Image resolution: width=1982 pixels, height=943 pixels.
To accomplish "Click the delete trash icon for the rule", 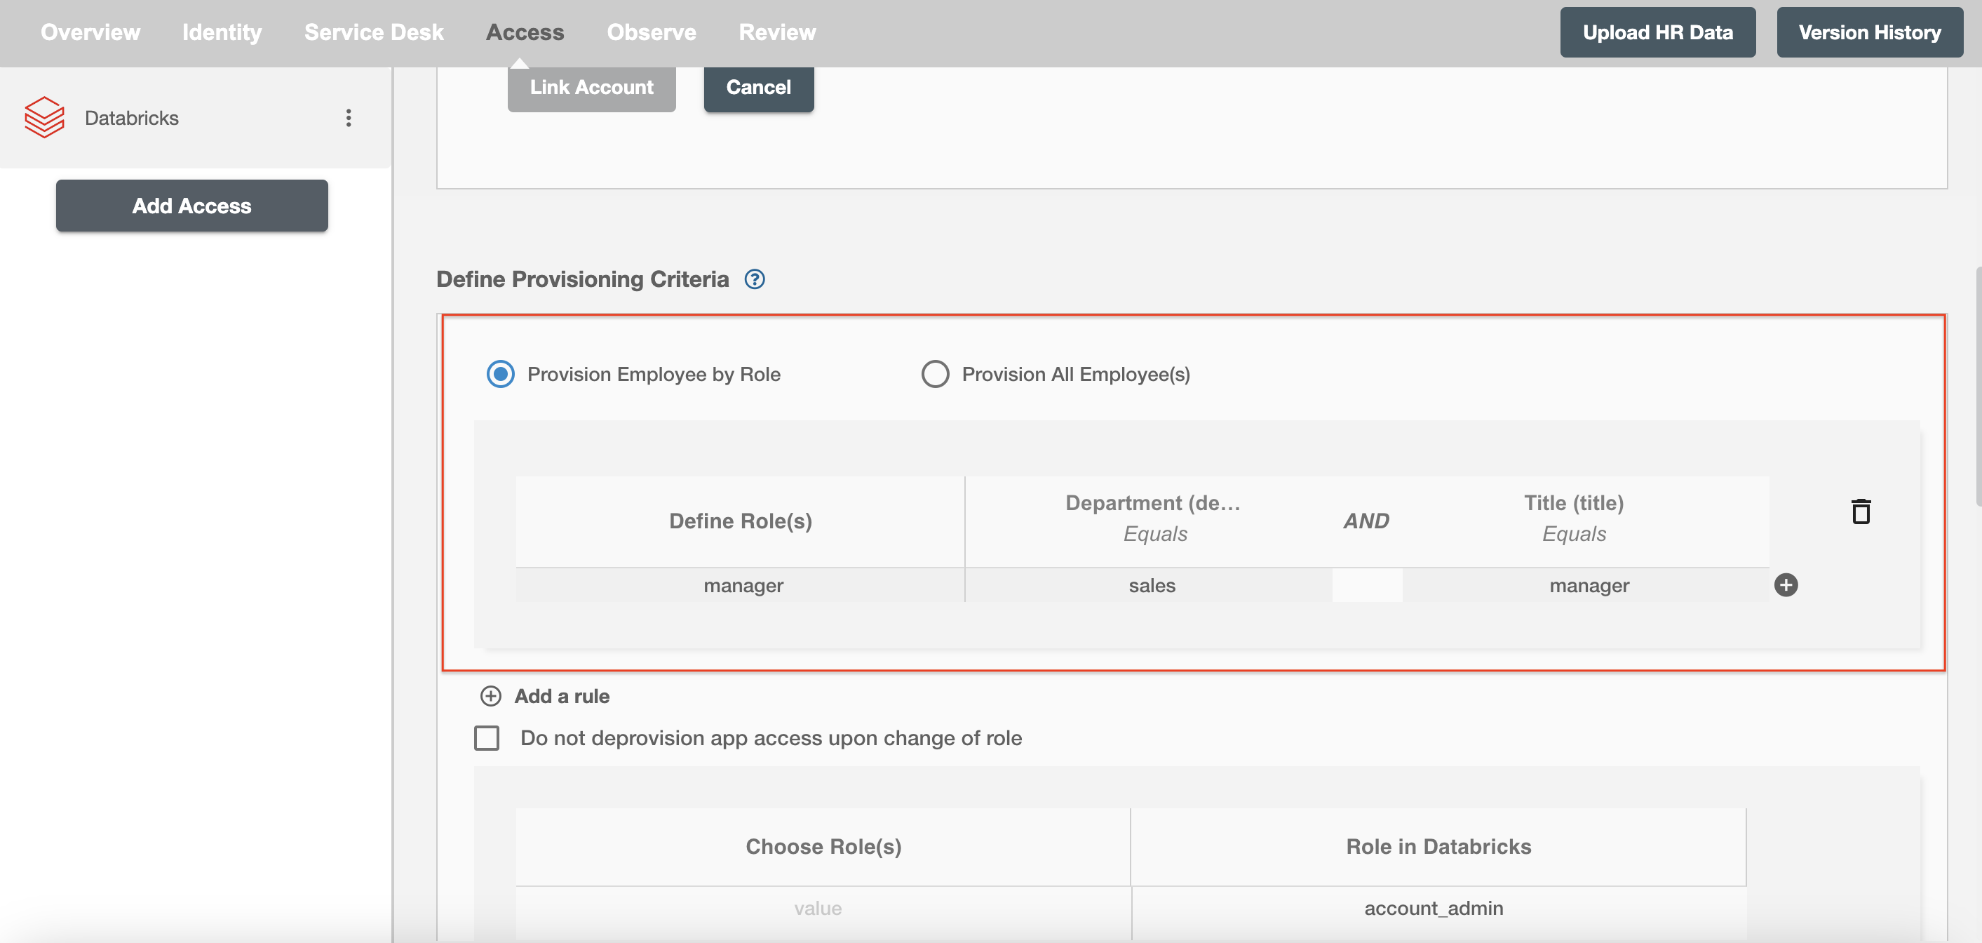I will 1861,511.
